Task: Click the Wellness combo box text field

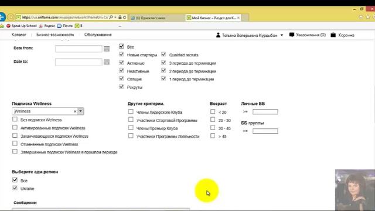Action: coord(43,111)
